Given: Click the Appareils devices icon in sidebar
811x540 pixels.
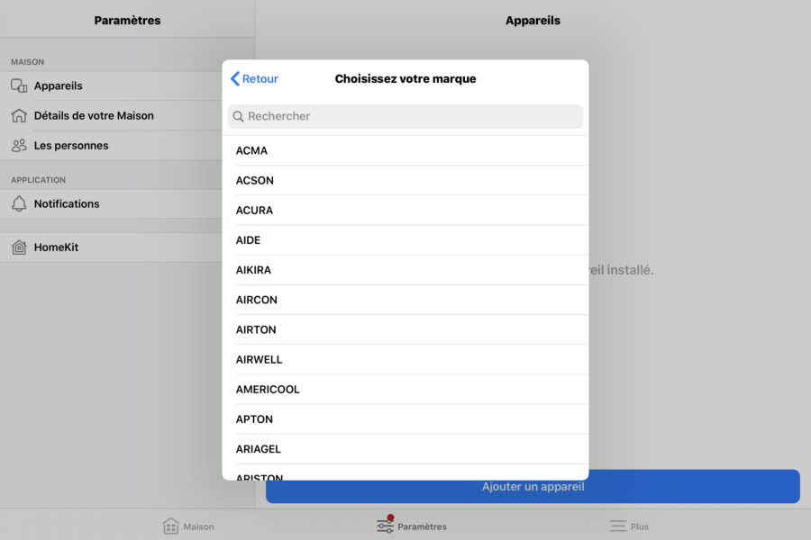Looking at the screenshot, I should pos(19,85).
